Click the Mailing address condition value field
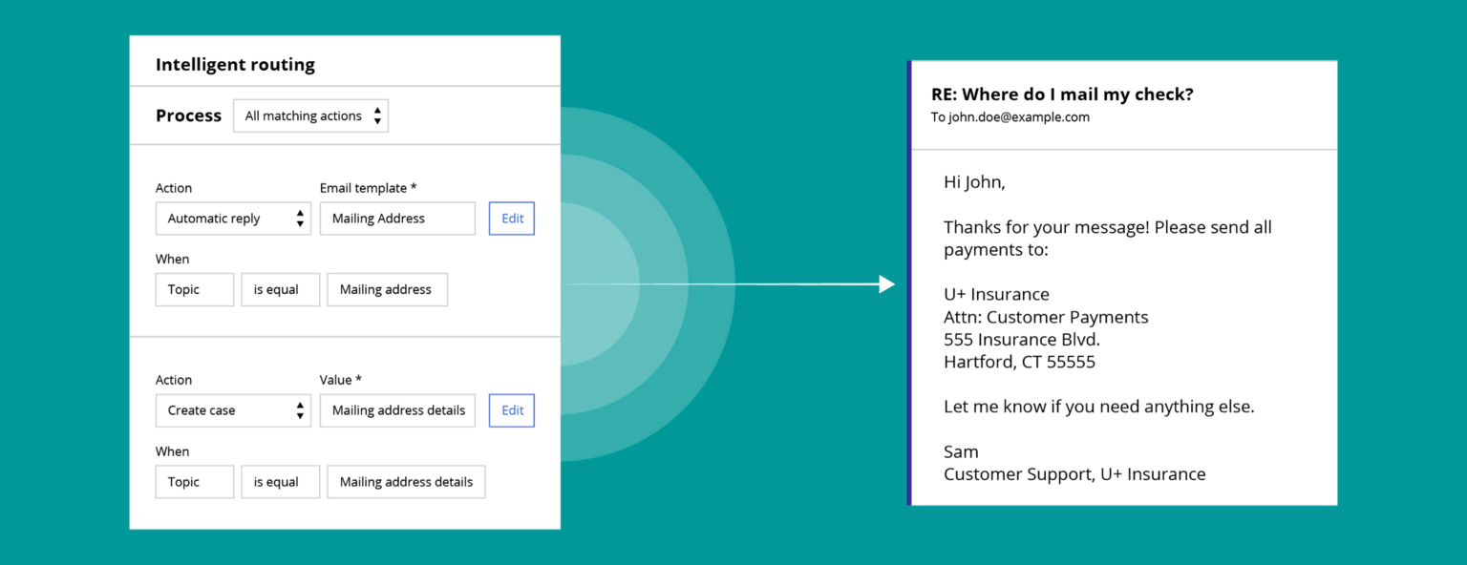Viewport: 1467px width, 565px height. 387,289
